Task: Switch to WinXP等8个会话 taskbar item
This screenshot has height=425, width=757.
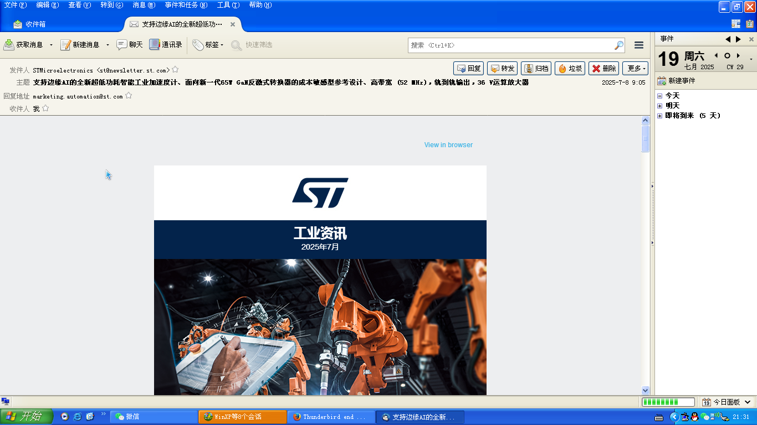Action: (x=243, y=417)
